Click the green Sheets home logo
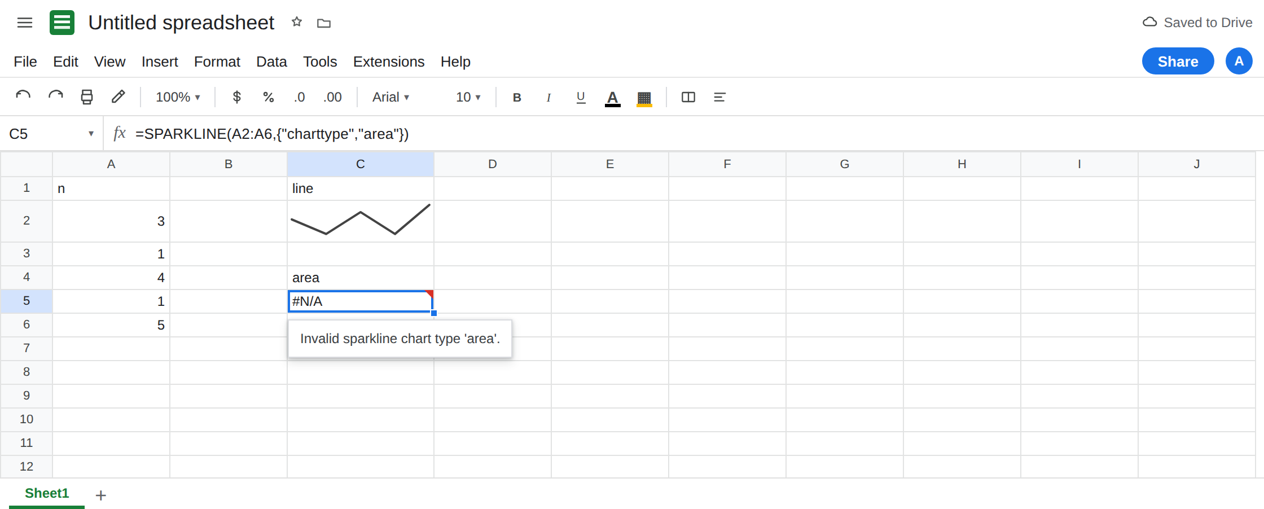 coord(62,23)
